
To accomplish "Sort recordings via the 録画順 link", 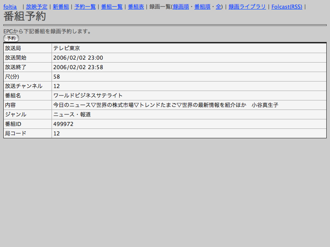I will click(181, 7).
